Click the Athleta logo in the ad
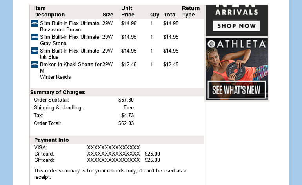The image size is (302, 185). coord(237,44)
